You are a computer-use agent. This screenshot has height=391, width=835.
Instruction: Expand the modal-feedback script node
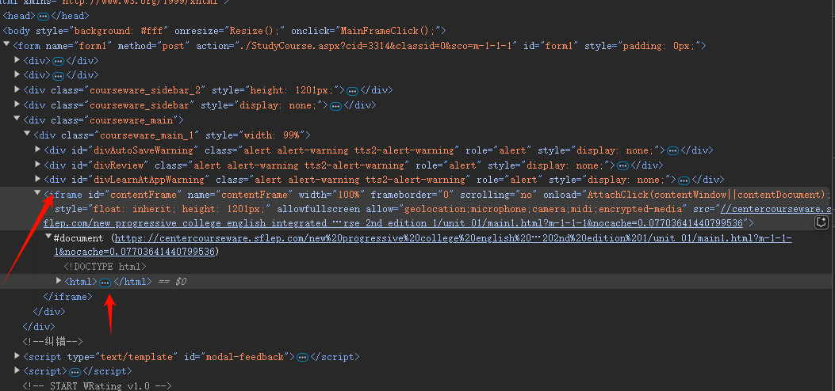[x=17, y=355]
